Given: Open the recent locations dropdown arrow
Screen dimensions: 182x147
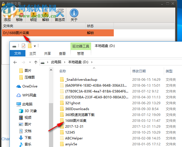Looking at the screenshot, I should [x=30, y=62].
